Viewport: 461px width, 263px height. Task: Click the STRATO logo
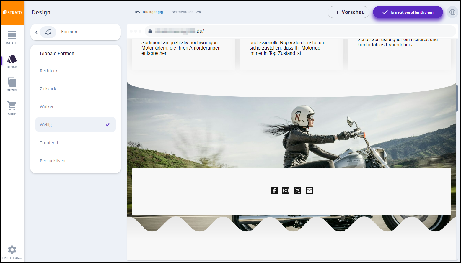[x=12, y=12]
